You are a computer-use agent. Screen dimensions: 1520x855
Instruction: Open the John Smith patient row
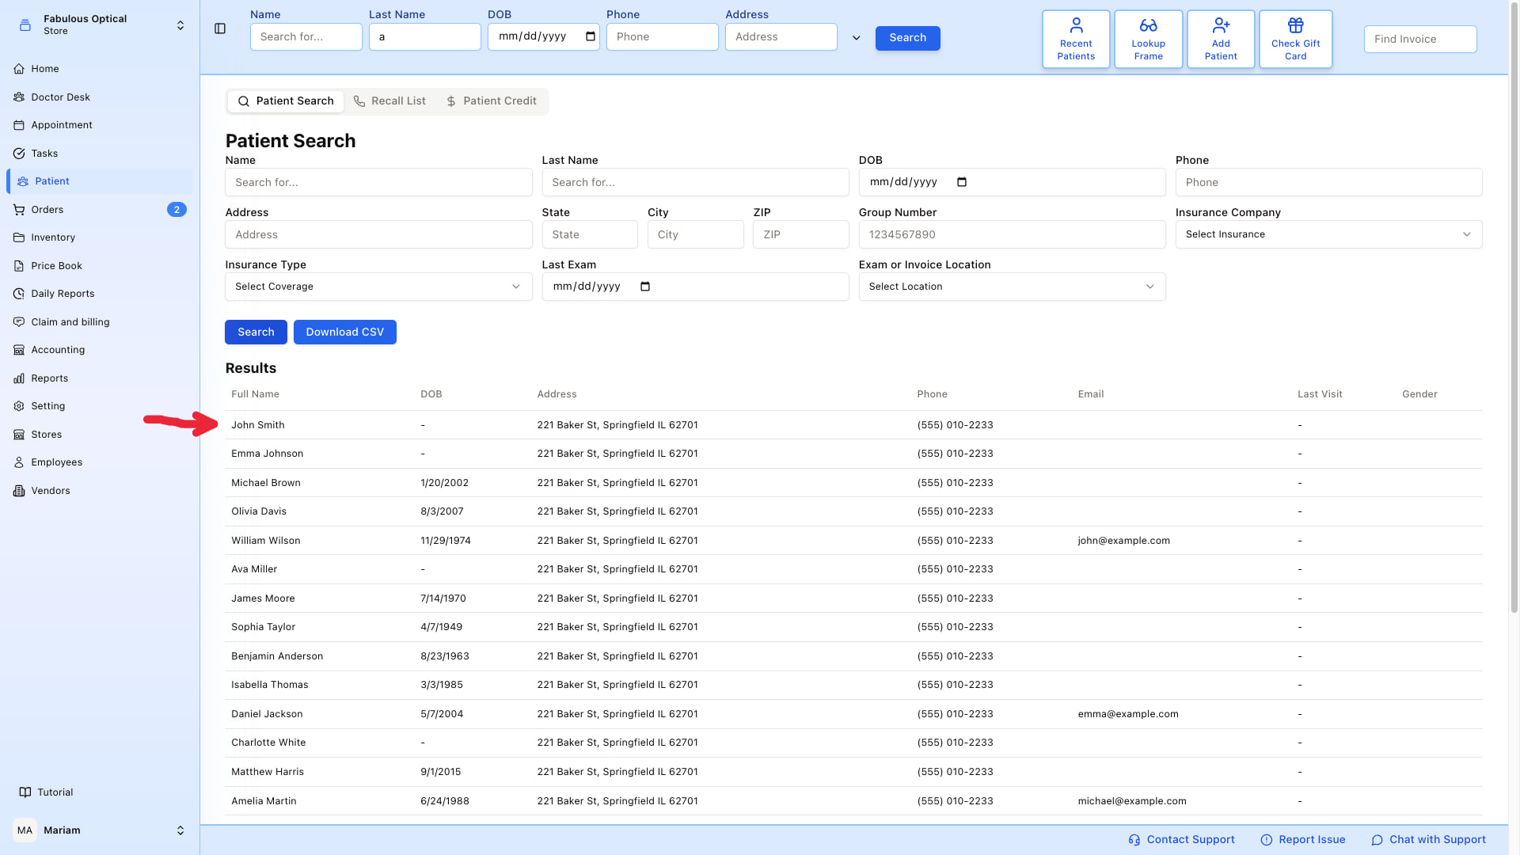pos(853,425)
